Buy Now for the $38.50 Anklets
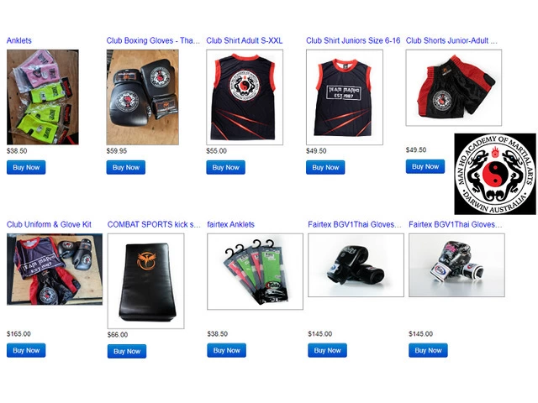 point(26,168)
